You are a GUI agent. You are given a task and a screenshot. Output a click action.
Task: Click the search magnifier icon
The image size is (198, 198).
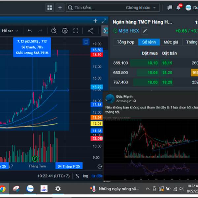(x=70, y=8)
